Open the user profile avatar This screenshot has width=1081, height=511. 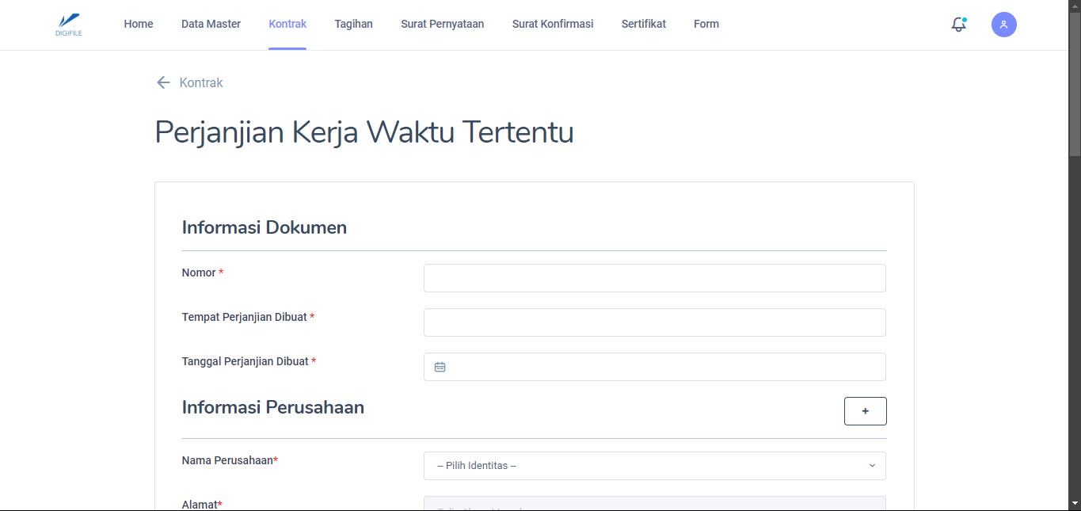pos(1003,25)
